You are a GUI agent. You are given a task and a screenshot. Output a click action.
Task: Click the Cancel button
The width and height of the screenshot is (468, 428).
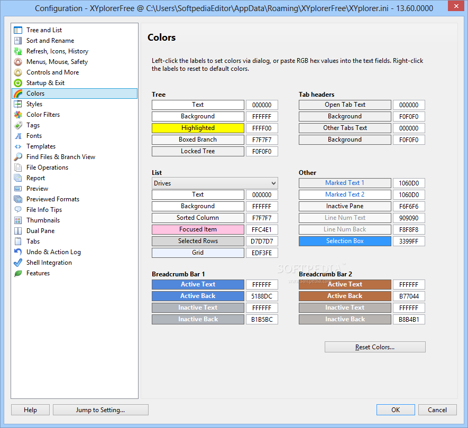click(x=437, y=410)
